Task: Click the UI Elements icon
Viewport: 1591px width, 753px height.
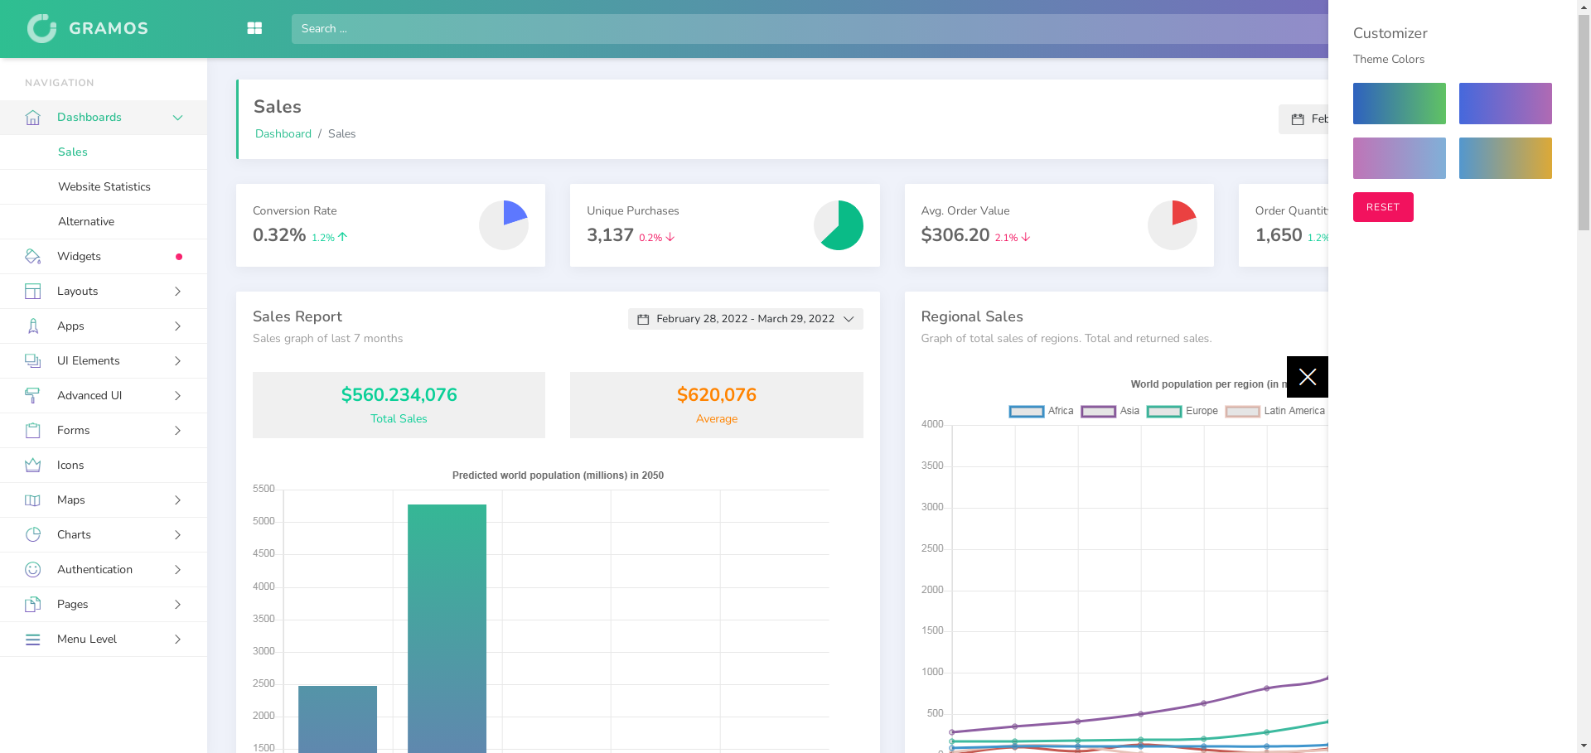Action: click(x=33, y=361)
